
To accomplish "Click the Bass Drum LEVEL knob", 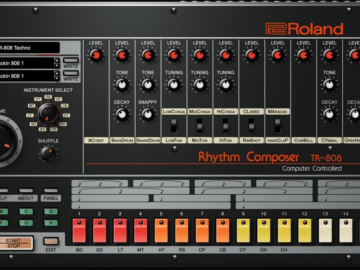I will click(122, 55).
